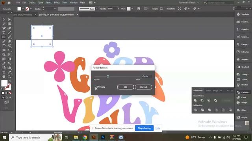This screenshot has height=141, width=252.
Task: Click Minus Front in Pathfinder panel
Action: point(202,100)
